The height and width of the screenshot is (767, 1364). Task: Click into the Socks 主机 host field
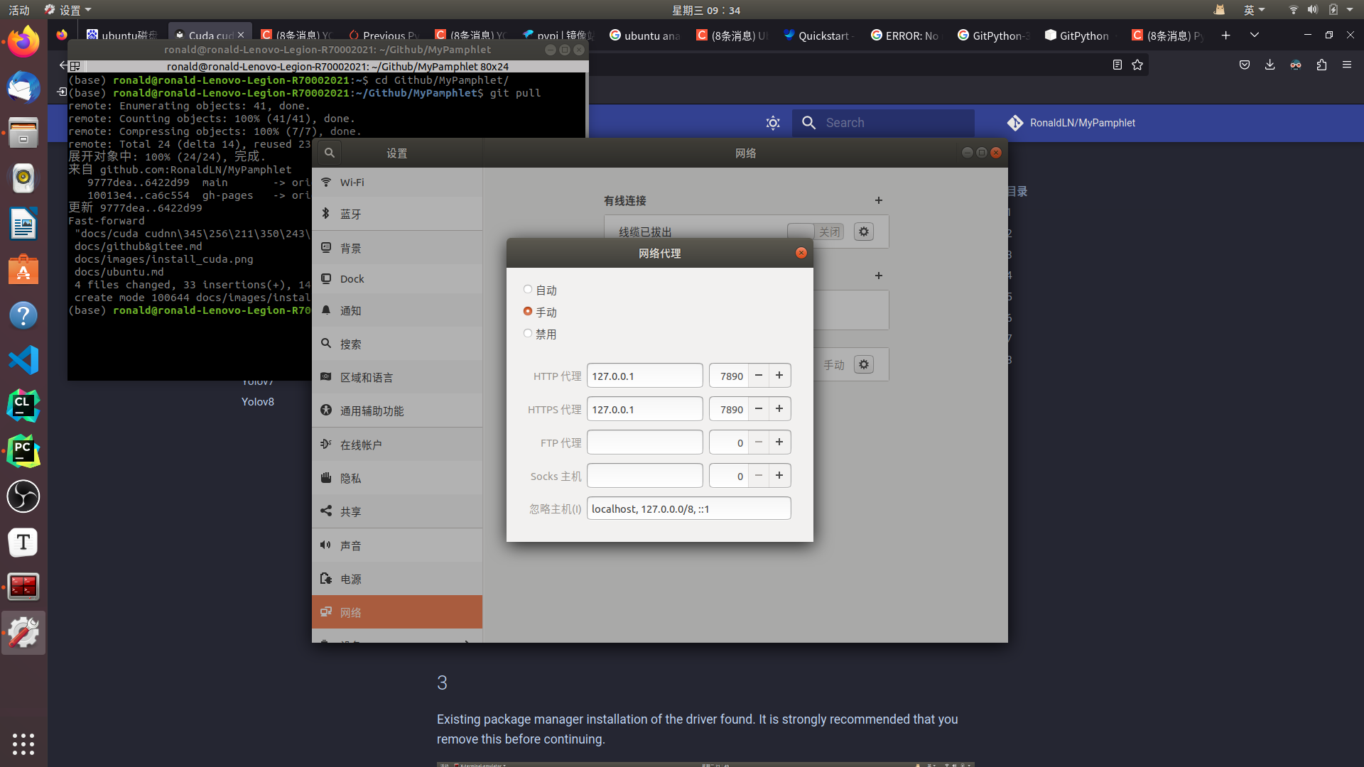point(644,476)
